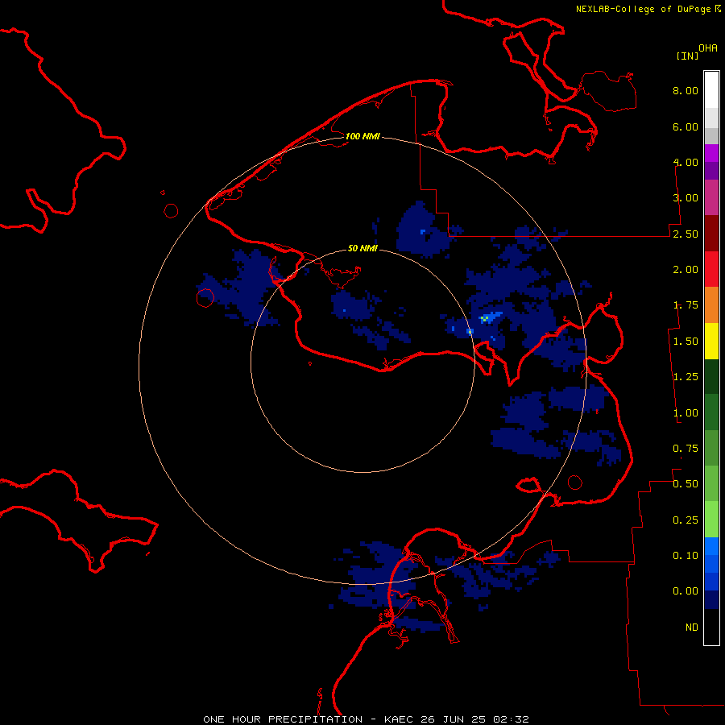The height and width of the screenshot is (725, 725).
Task: Click the 0.25 legend value
Action: (x=686, y=520)
